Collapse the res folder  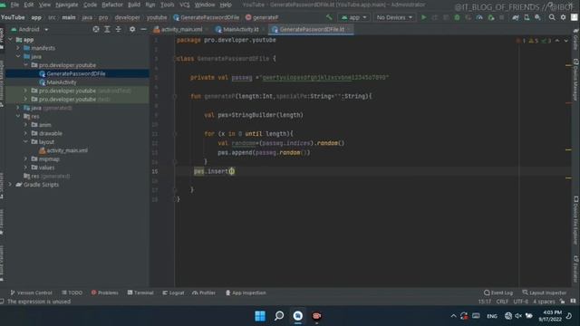[18, 117]
